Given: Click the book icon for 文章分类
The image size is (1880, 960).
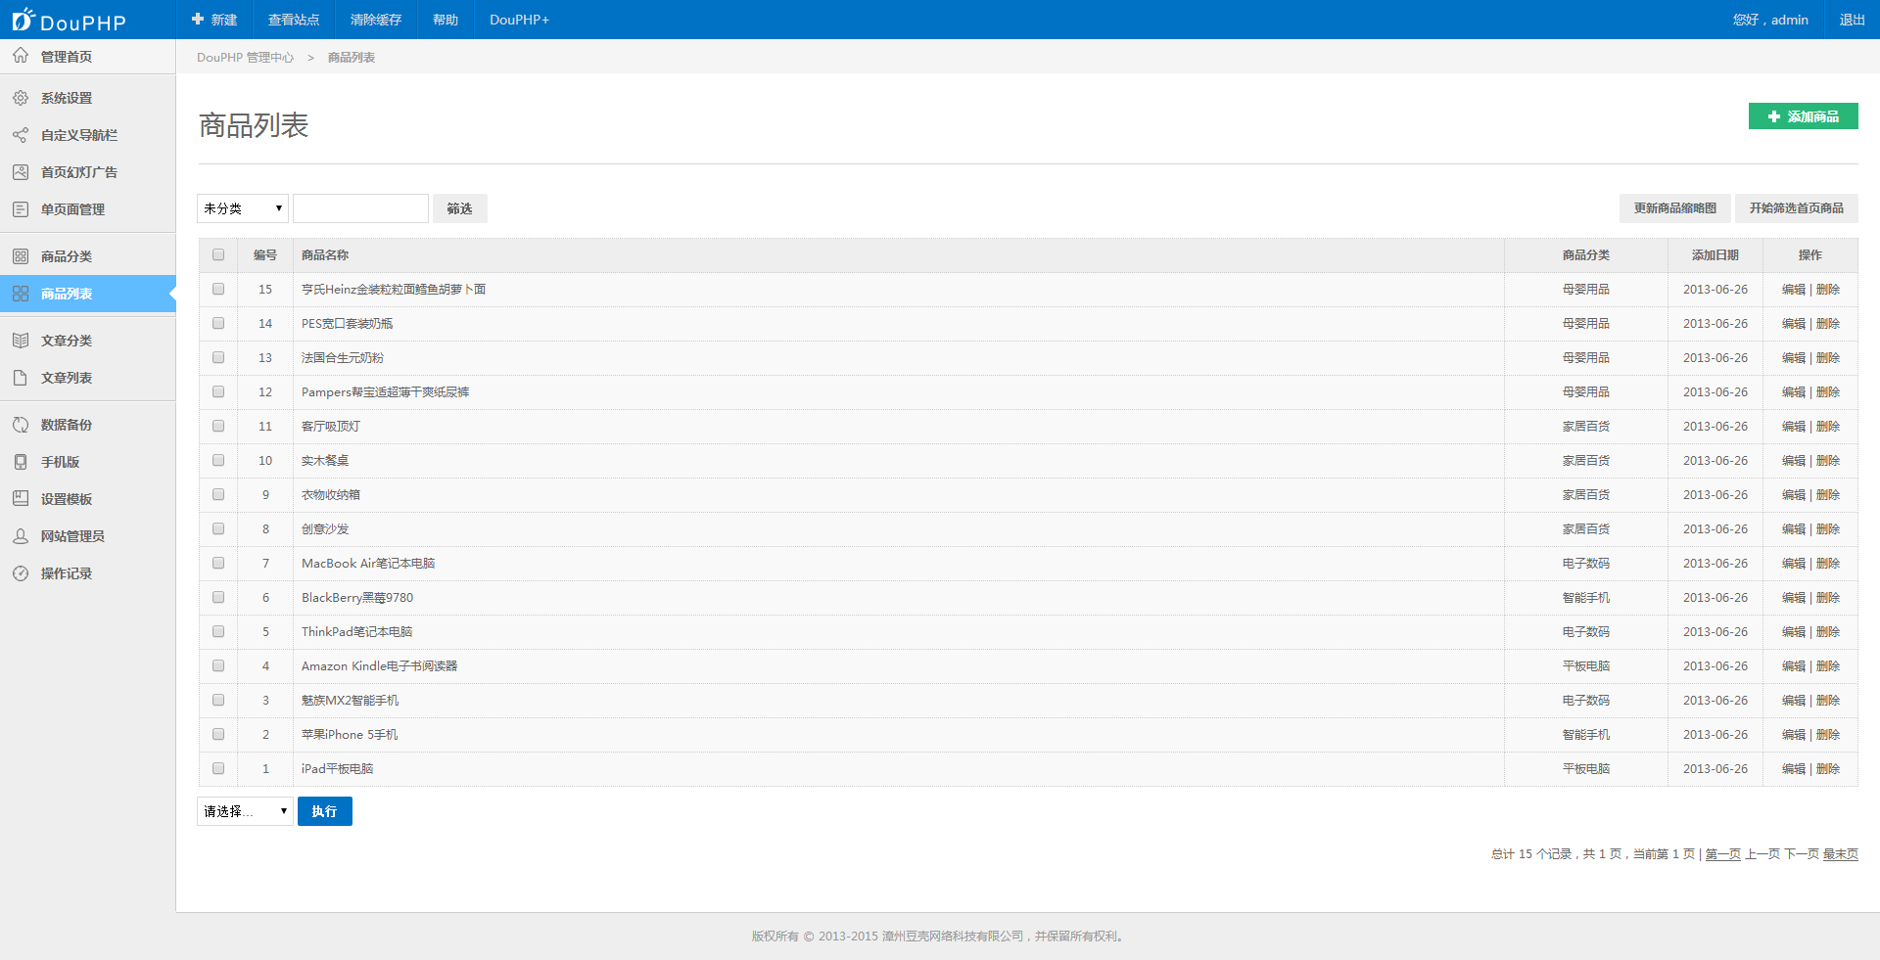Looking at the screenshot, I should pos(21,341).
